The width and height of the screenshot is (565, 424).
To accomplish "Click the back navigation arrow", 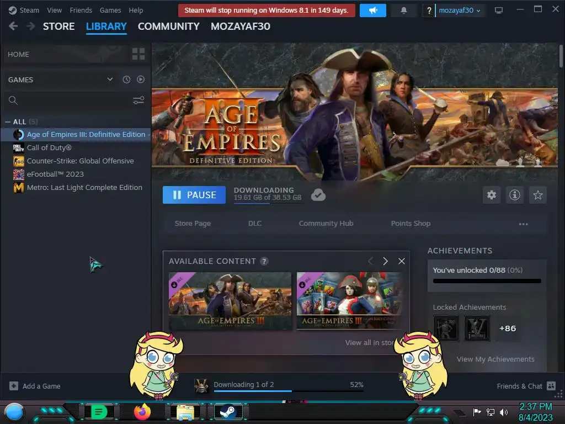I will [x=13, y=26].
